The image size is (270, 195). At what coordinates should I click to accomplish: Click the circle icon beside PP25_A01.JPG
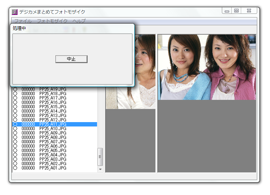click(15, 168)
